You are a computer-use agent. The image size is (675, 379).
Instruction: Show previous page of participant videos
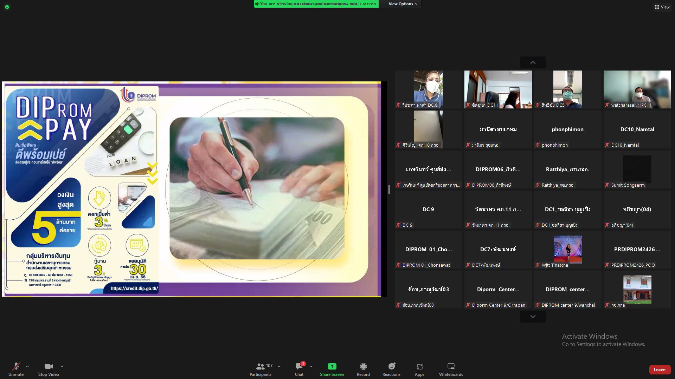pos(533,62)
